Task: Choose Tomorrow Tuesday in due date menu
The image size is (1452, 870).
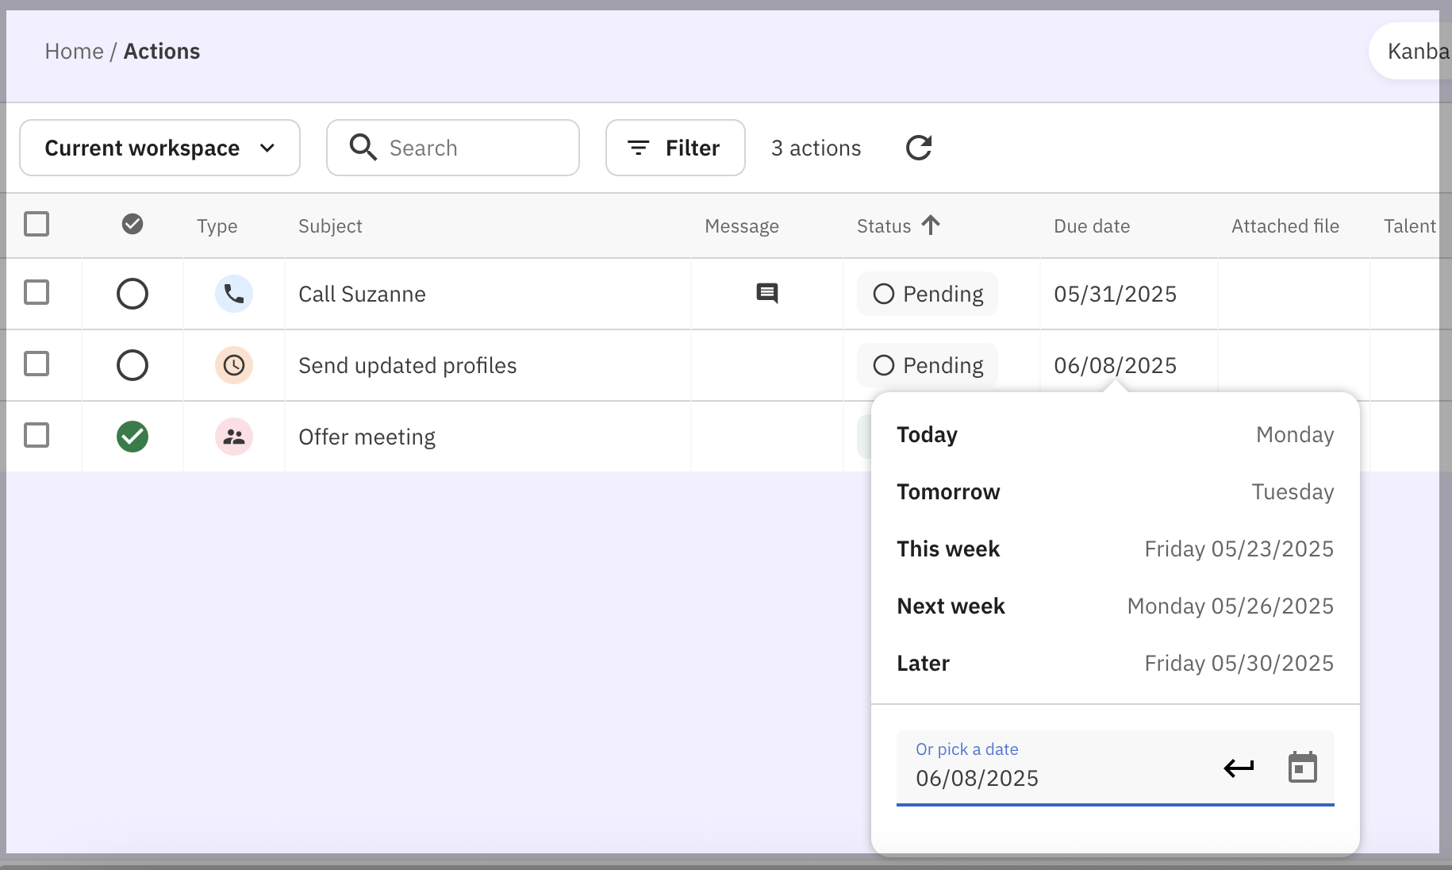Action: pyautogui.click(x=1116, y=492)
